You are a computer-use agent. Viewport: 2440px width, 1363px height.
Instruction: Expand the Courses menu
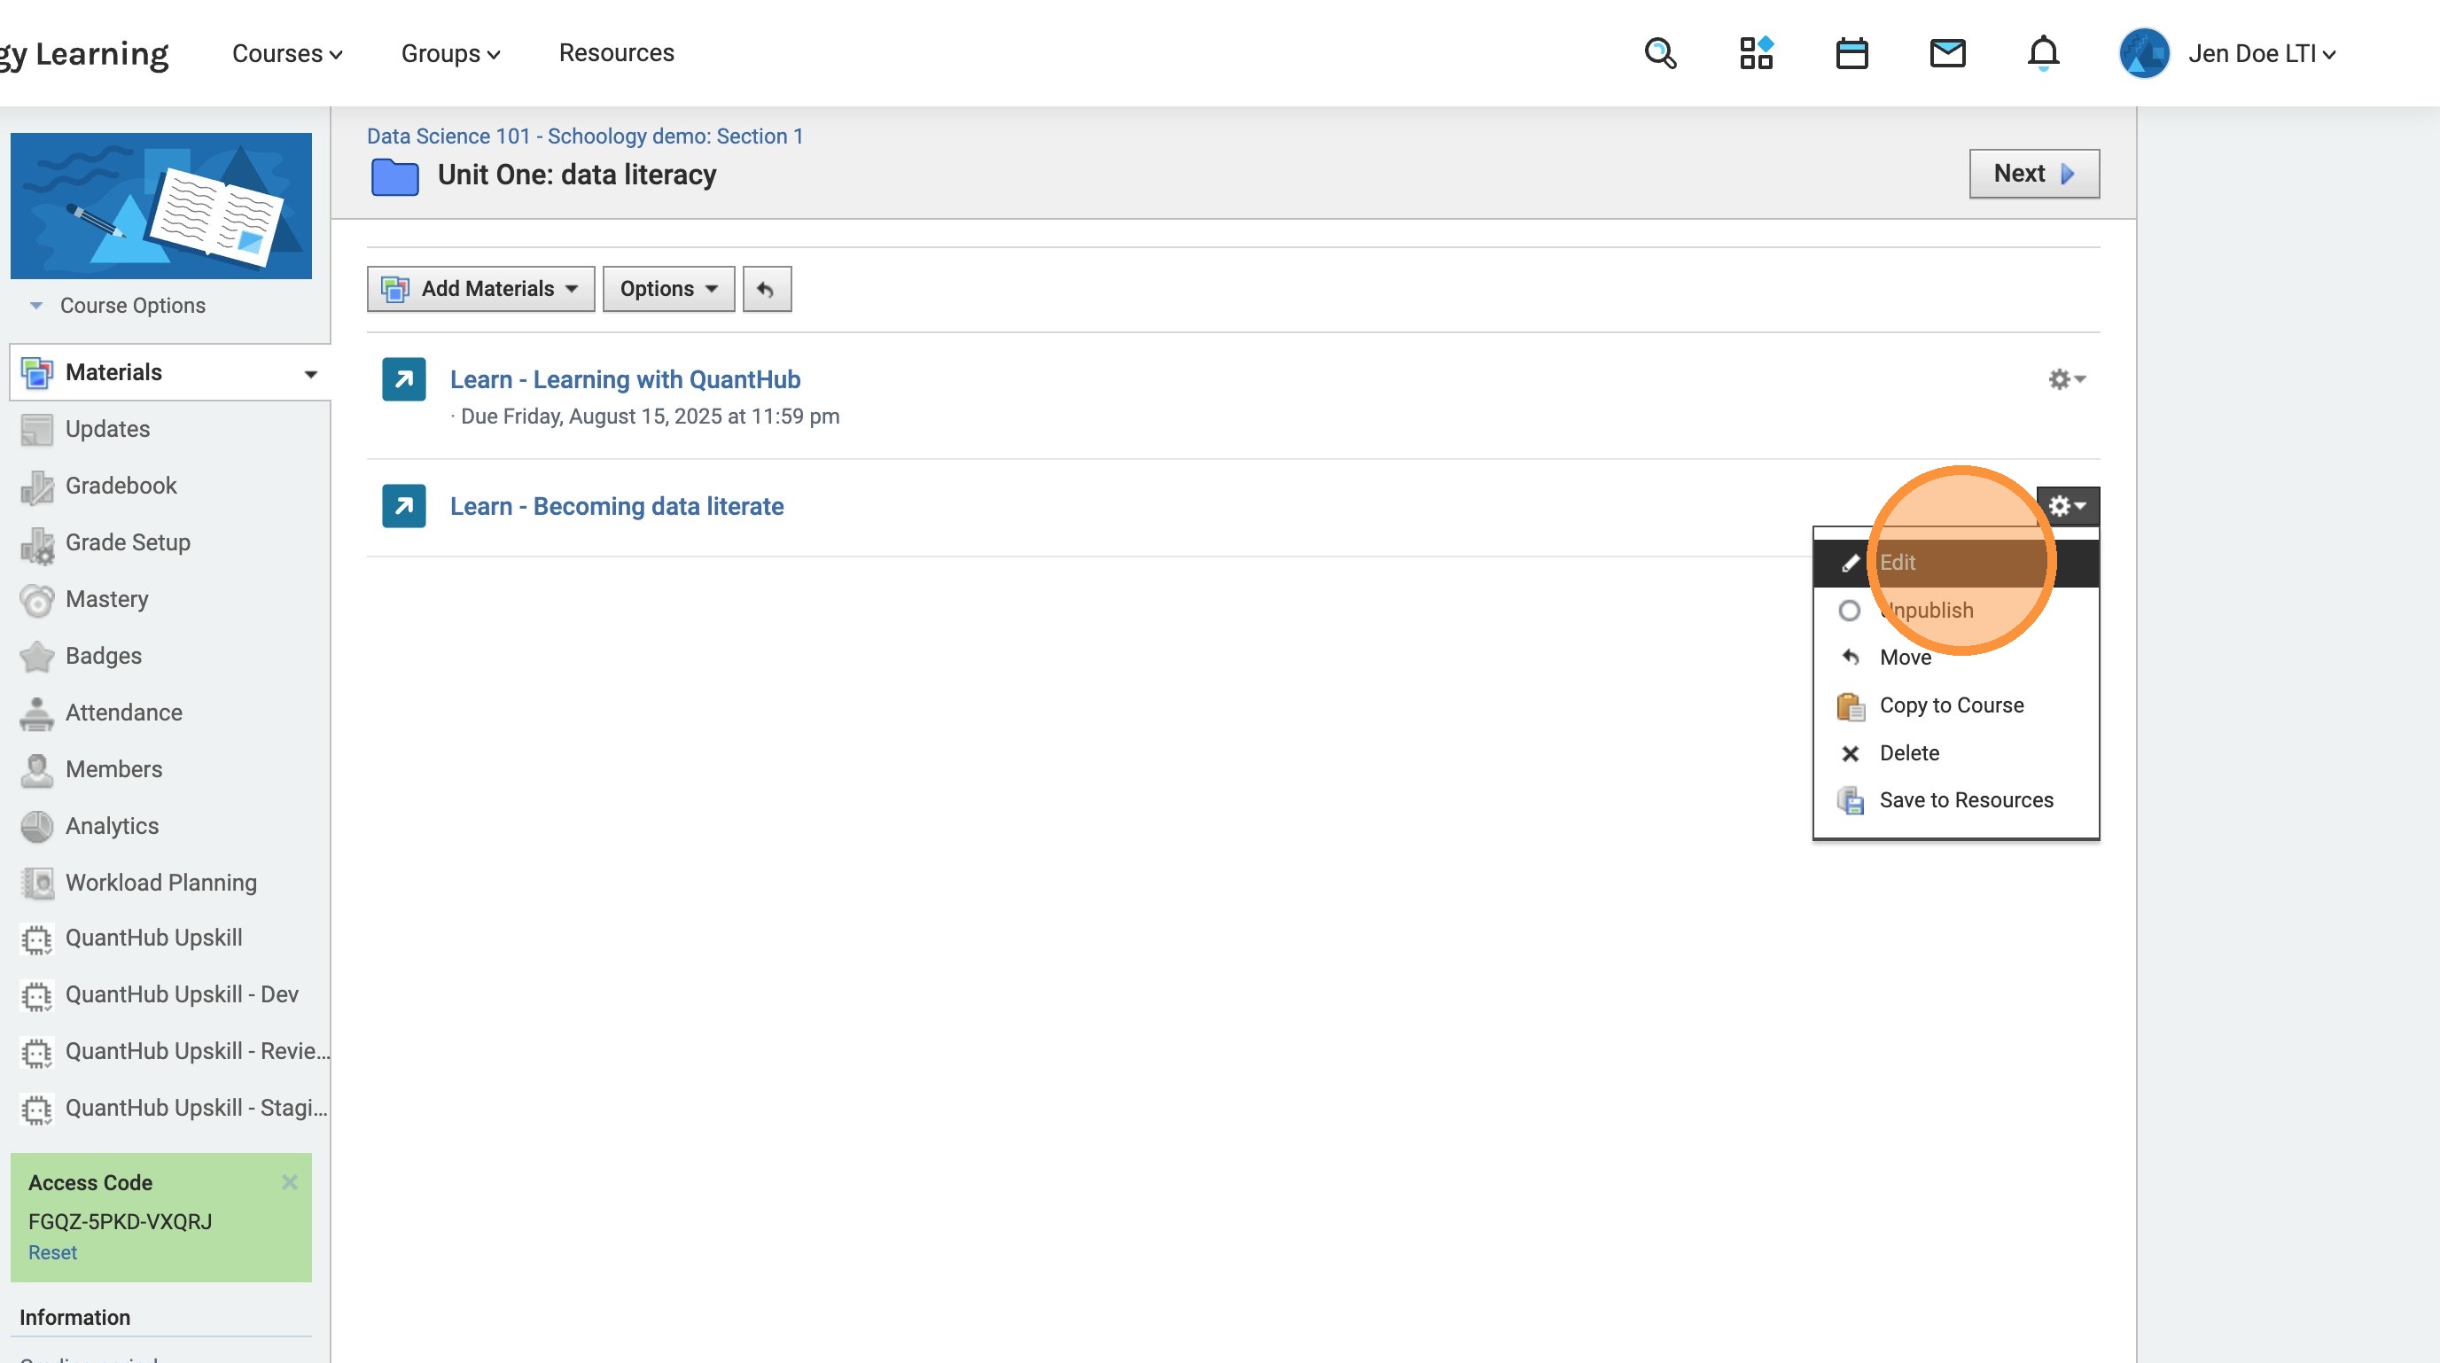(286, 54)
